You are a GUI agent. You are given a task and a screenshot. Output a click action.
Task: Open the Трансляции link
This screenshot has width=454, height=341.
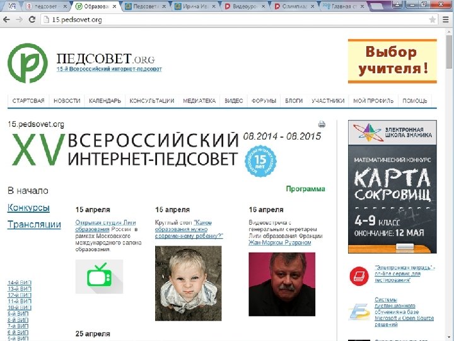pos(34,224)
